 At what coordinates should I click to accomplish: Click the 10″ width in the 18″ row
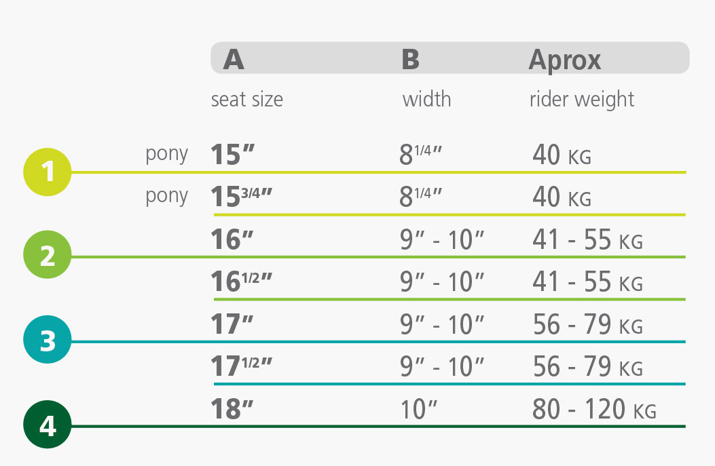pyautogui.click(x=418, y=410)
